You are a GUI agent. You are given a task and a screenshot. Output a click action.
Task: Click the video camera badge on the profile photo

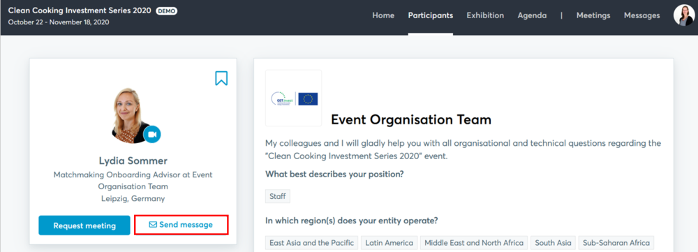tap(153, 134)
